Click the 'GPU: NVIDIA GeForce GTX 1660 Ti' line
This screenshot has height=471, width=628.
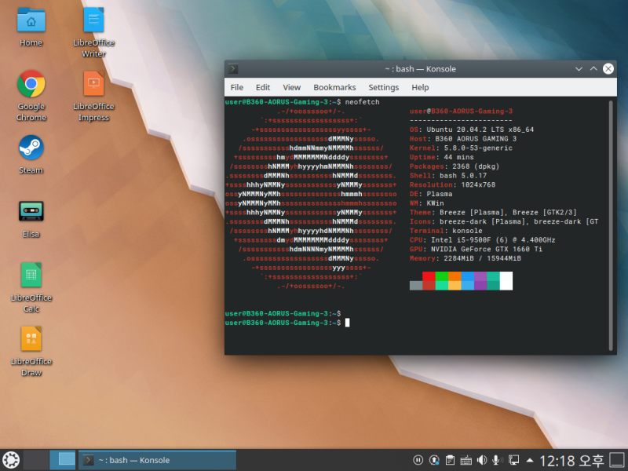click(476, 249)
